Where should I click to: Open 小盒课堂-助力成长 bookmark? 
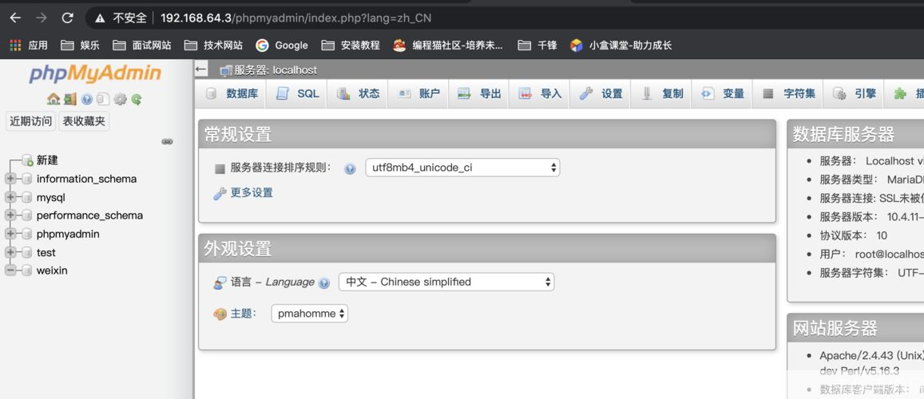[621, 45]
